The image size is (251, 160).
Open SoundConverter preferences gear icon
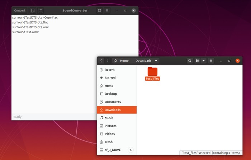(100, 10)
